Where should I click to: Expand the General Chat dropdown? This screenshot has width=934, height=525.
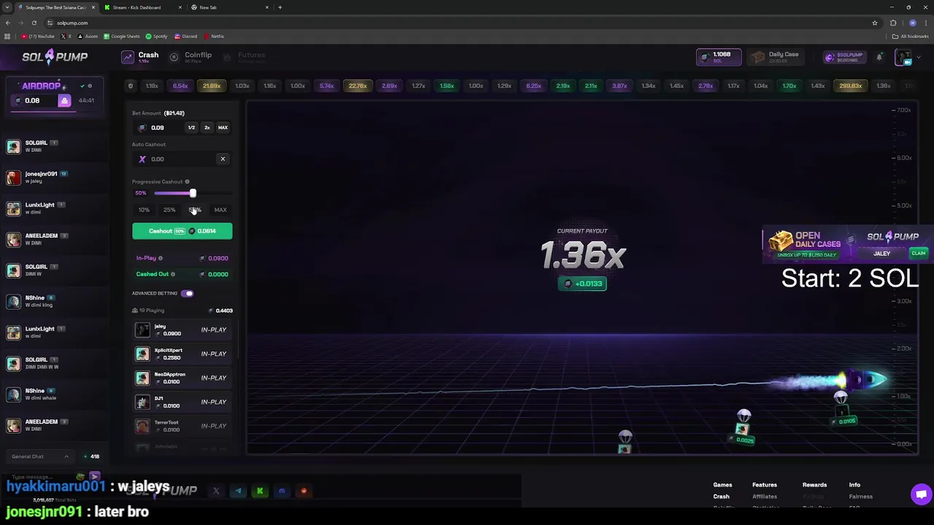coord(39,456)
